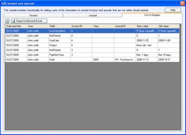The width and height of the screenshot is (186, 135).
Task: Click invoice ID 3 in PayMentTerm row
Action: [x=81, y=55]
